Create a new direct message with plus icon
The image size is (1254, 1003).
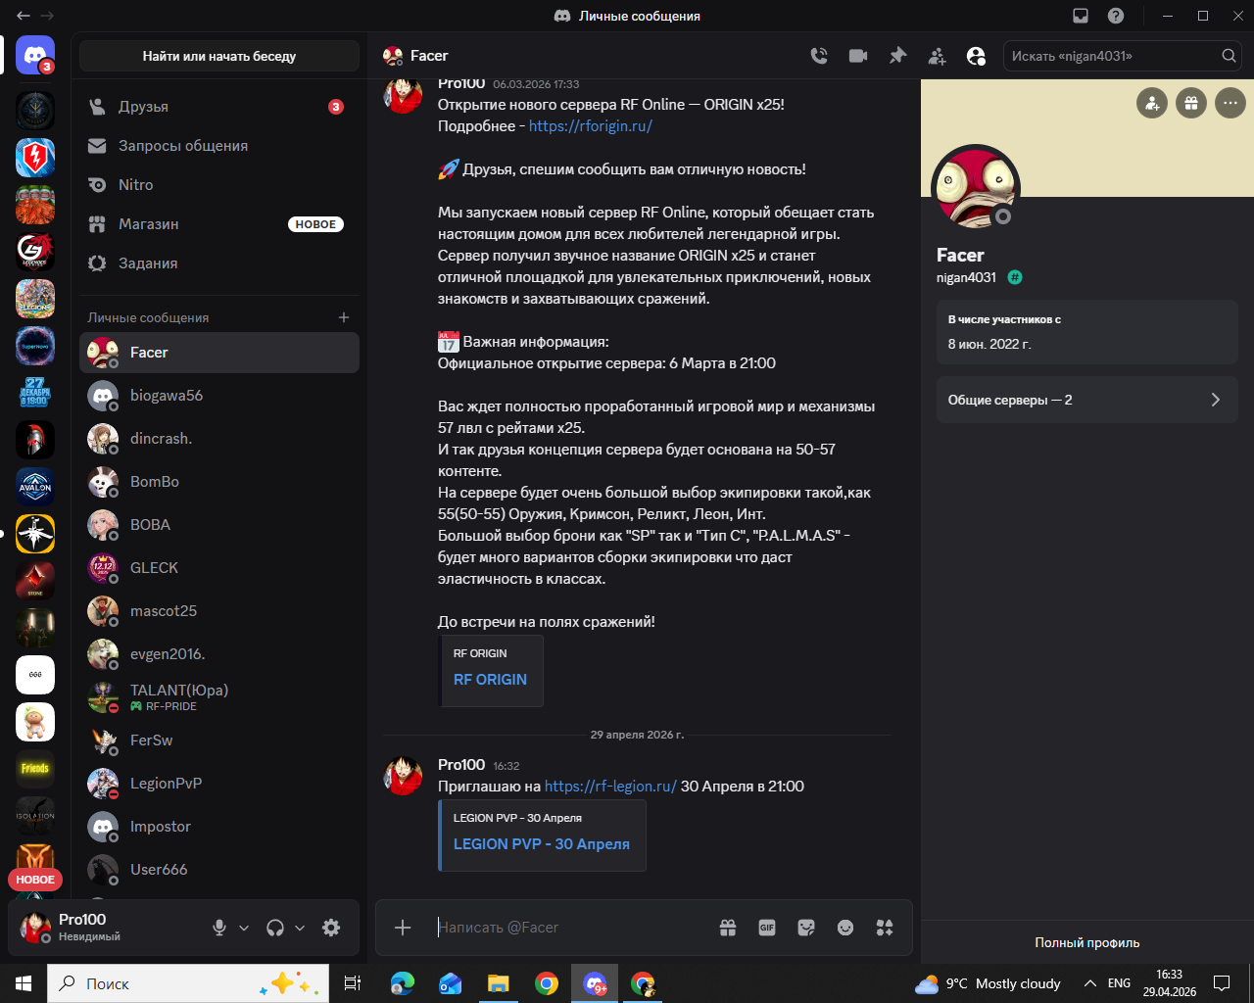tap(344, 317)
